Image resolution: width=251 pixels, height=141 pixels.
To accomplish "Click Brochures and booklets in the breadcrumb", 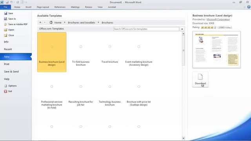I will click(x=82, y=23).
